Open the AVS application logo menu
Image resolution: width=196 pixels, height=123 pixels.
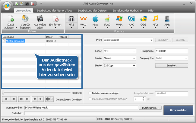pos(7,6)
